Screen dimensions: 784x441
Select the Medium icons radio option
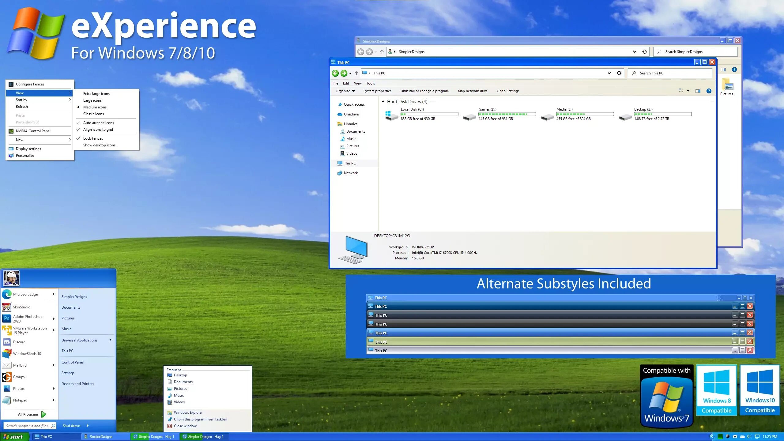coord(95,107)
